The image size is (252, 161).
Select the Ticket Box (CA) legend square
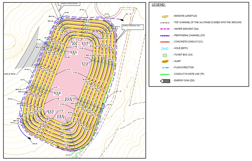pyautogui.click(x=165, y=55)
